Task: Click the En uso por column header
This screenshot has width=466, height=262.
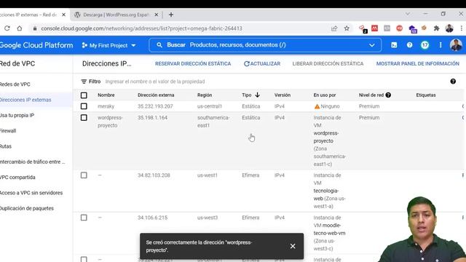Action: click(325, 95)
